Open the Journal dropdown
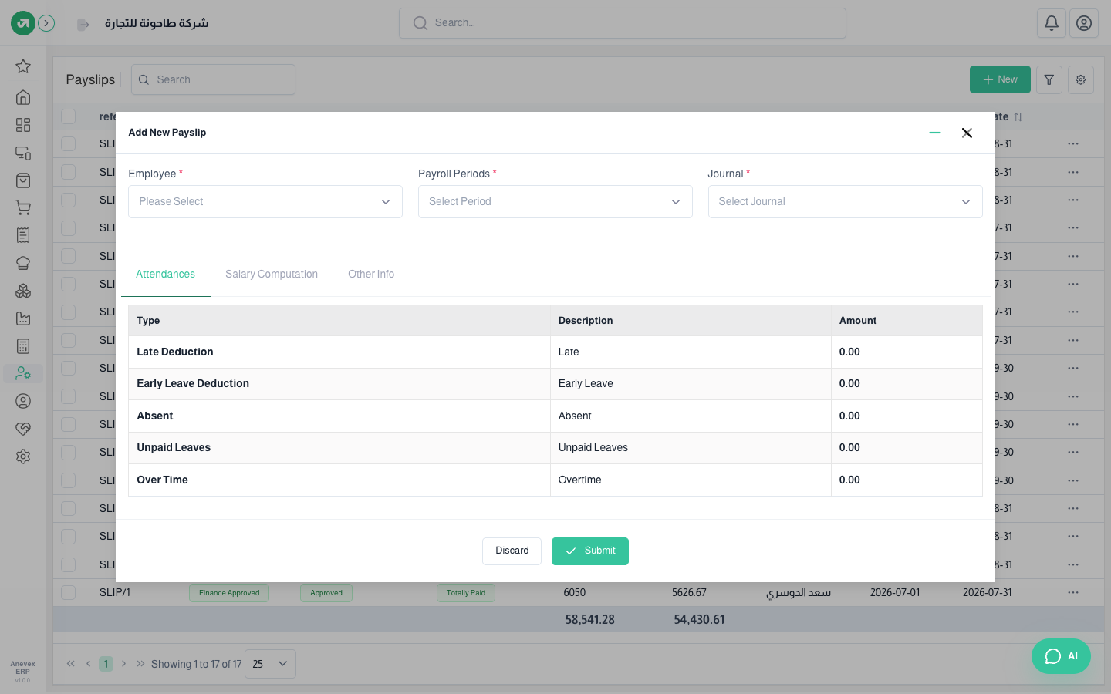Screen dimensions: 1111x694 pos(846,201)
